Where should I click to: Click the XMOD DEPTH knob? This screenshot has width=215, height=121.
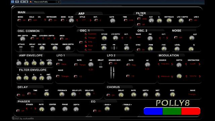pos(68,48)
